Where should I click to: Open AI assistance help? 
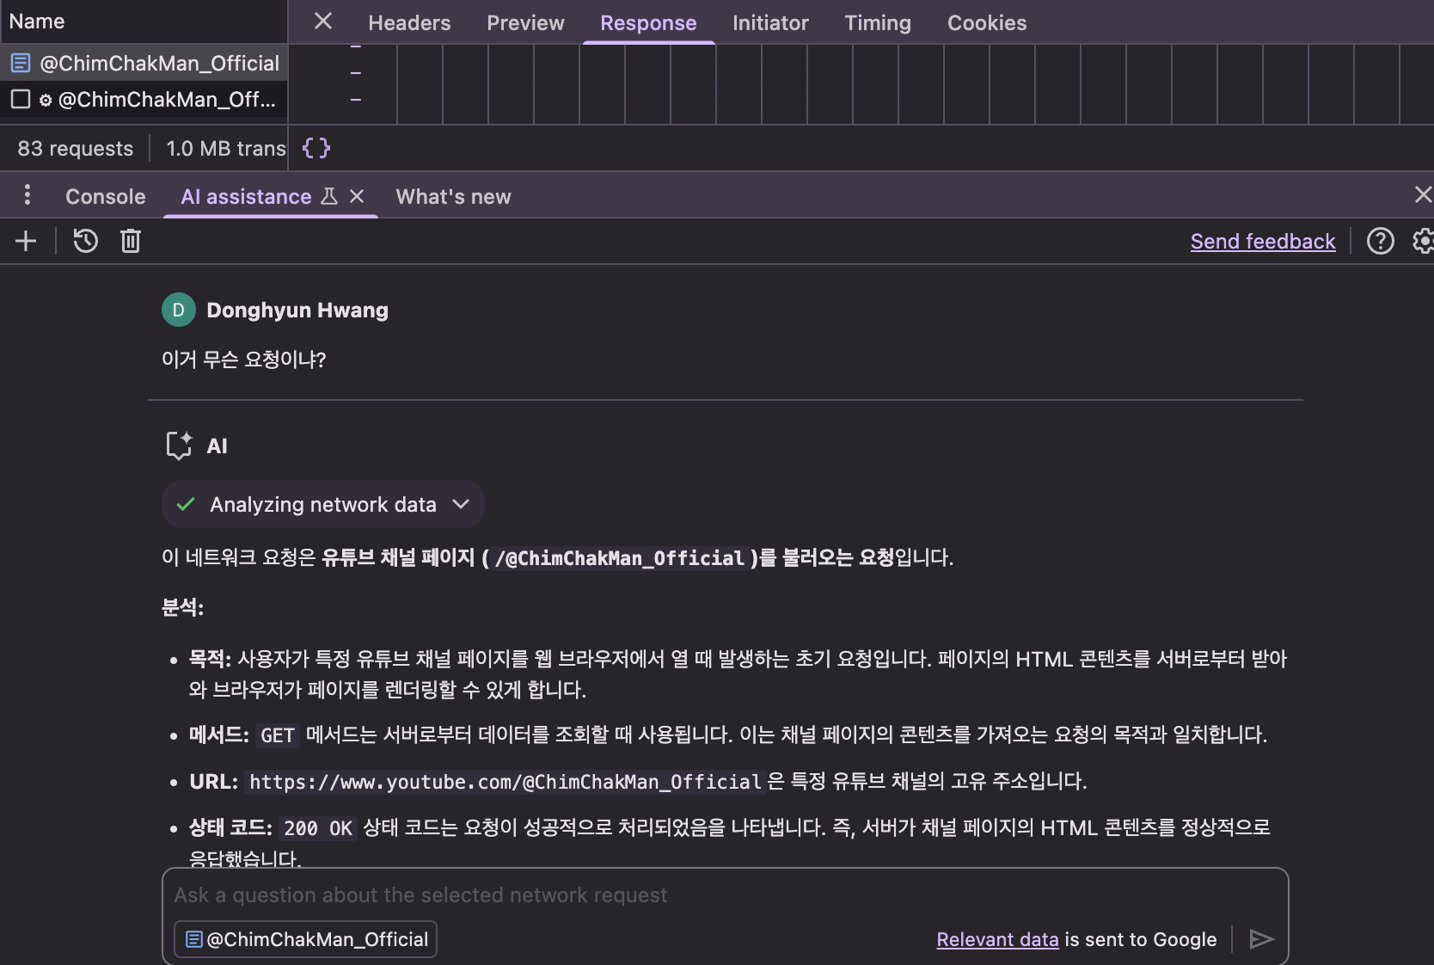pos(1380,241)
